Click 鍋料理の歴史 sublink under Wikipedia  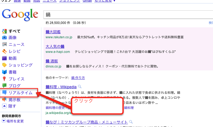tap(56, 108)
